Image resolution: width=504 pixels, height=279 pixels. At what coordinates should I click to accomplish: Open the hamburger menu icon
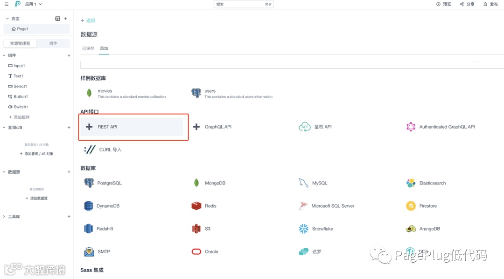tap(7, 4)
